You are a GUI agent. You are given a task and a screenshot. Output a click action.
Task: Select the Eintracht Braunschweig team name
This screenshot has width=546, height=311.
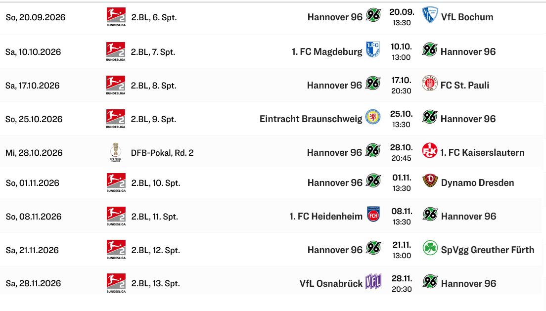point(311,119)
